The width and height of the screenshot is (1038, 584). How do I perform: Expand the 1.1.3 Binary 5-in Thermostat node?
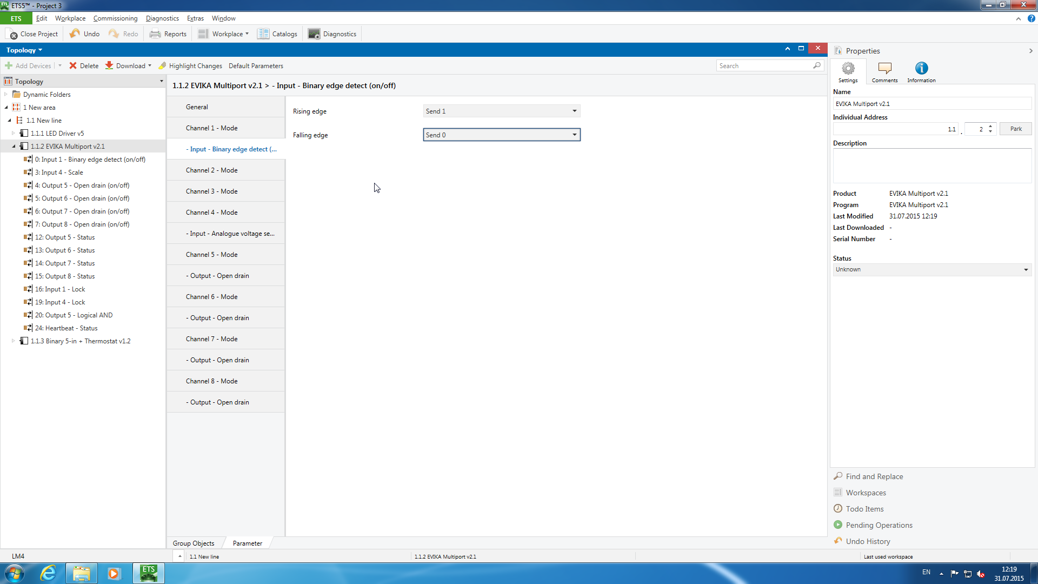point(14,341)
